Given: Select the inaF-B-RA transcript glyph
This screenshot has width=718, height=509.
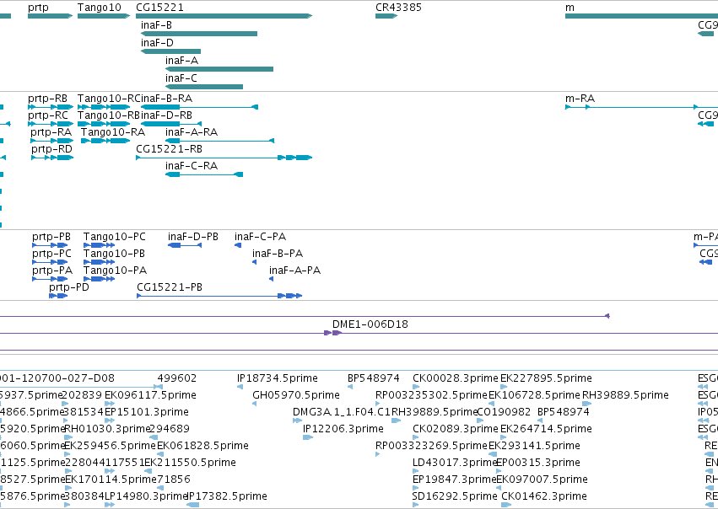Looking at the screenshot, I should coord(200,107).
